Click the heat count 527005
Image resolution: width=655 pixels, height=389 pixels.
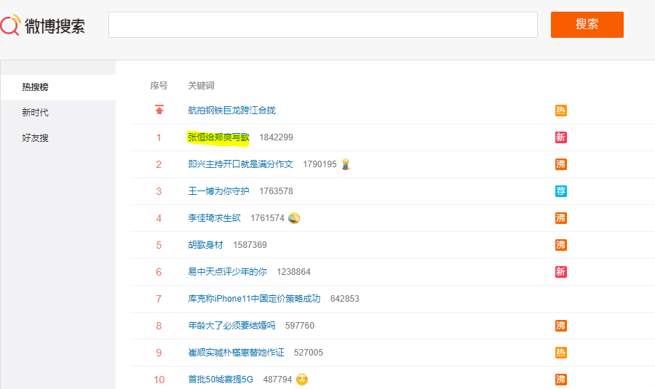(x=309, y=353)
